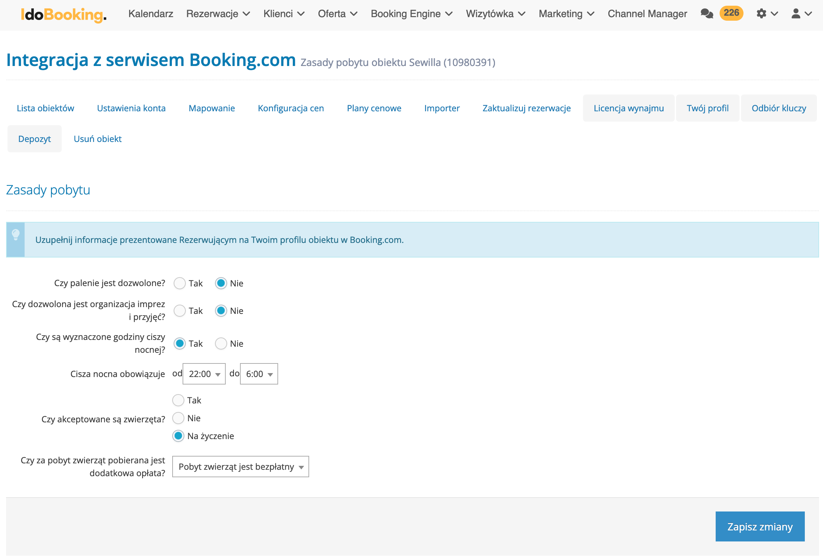Click the lightbulb info icon
The width and height of the screenshot is (823, 560).
(16, 235)
